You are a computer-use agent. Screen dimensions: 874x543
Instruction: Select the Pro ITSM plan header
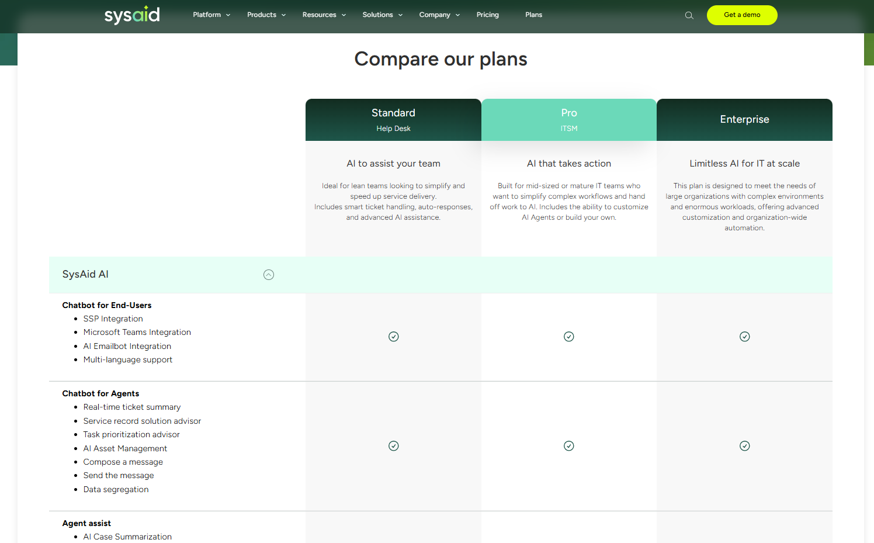point(569,120)
